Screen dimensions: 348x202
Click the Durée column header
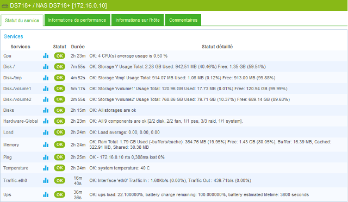click(78, 47)
